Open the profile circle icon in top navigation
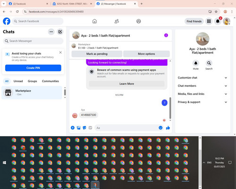Viewport: 236px width, 189px height. point(139,21)
